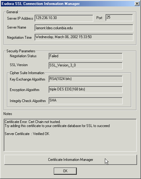141x179 pixels.
Task: Click the Server Name field
Action: pyautogui.click(x=84, y=28)
